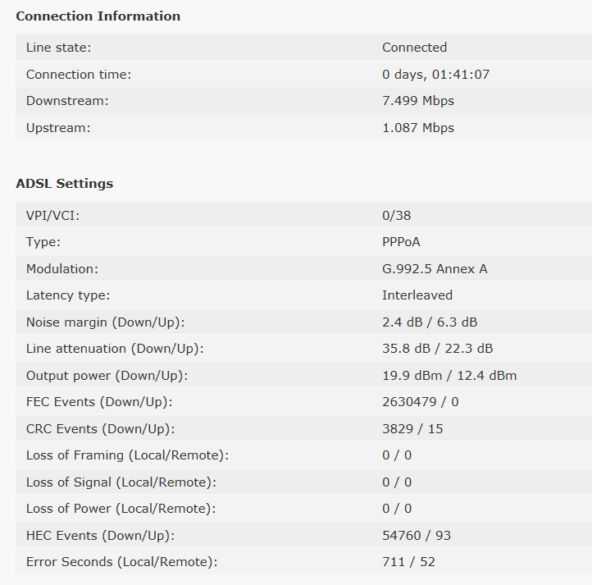The image size is (592, 585).
Task: Select the PPPoA type value
Action: [401, 242]
